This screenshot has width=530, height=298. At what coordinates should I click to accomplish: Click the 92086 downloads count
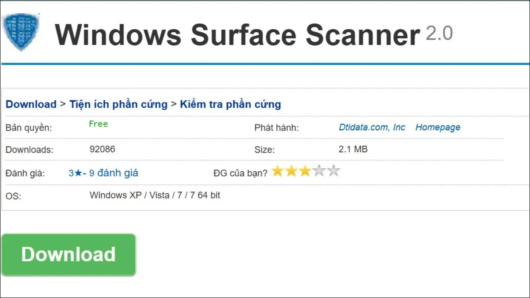(x=102, y=149)
